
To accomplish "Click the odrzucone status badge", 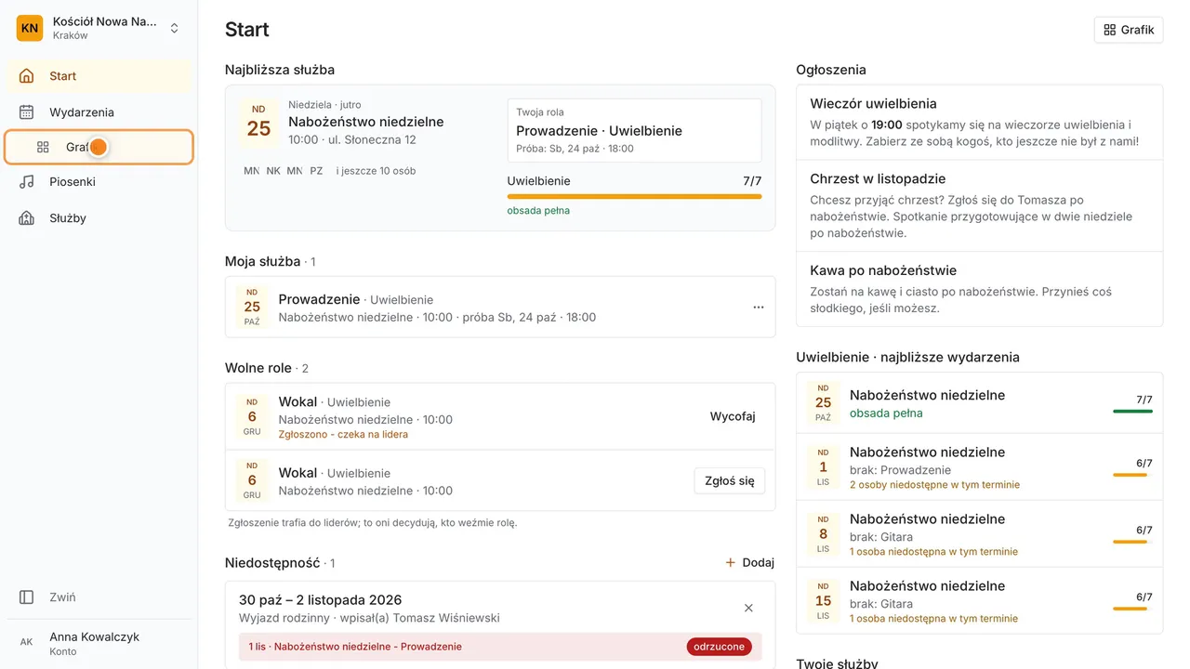I will [720, 647].
